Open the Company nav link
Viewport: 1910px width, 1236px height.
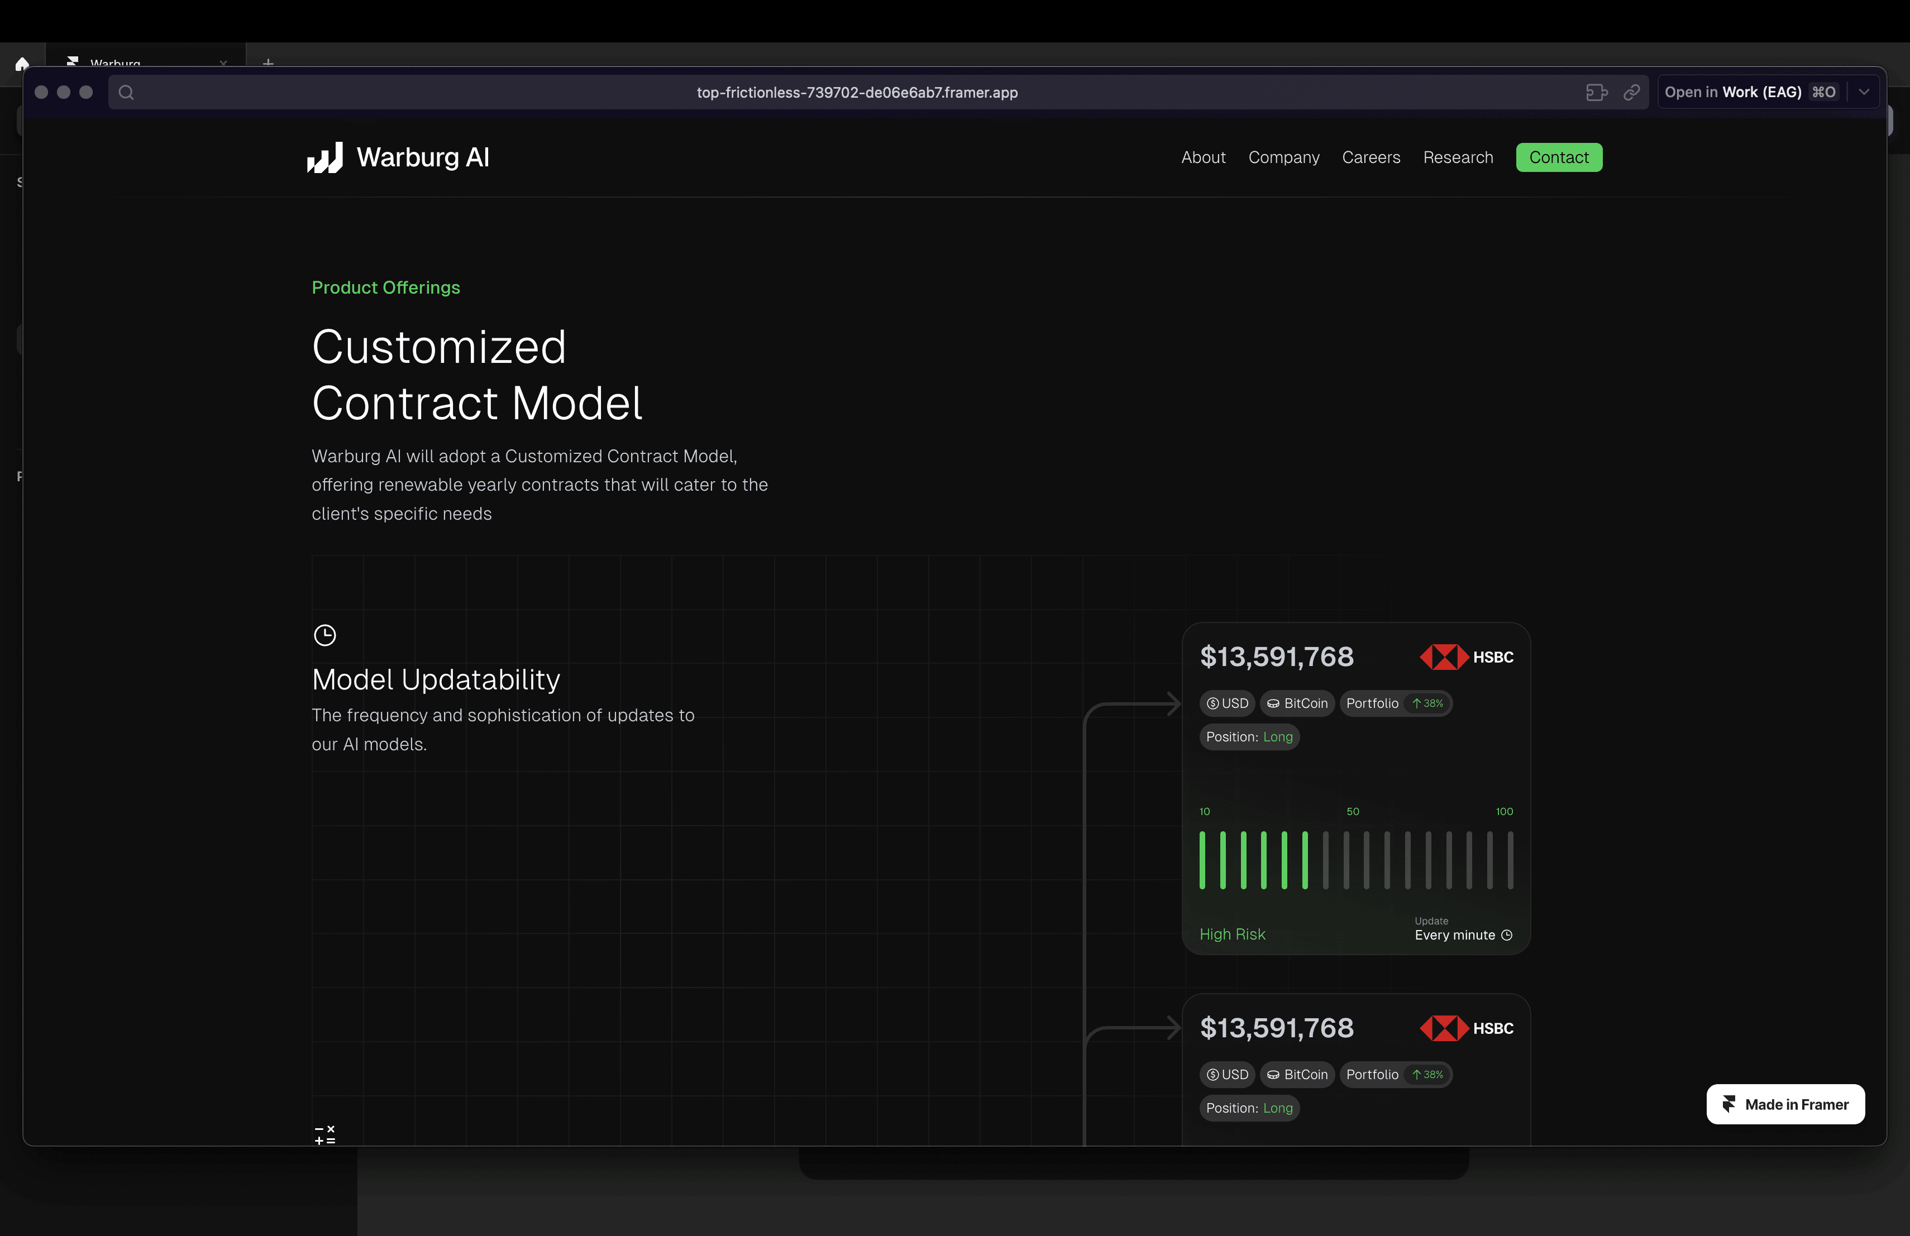[1283, 157]
